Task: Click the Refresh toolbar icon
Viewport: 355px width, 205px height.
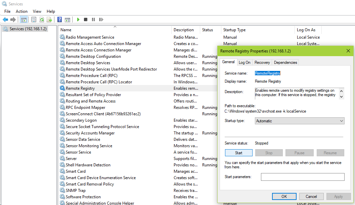Action: point(41,19)
